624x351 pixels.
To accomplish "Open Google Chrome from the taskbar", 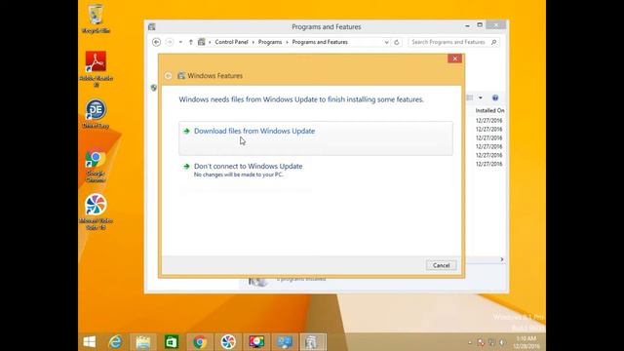I will pos(200,342).
